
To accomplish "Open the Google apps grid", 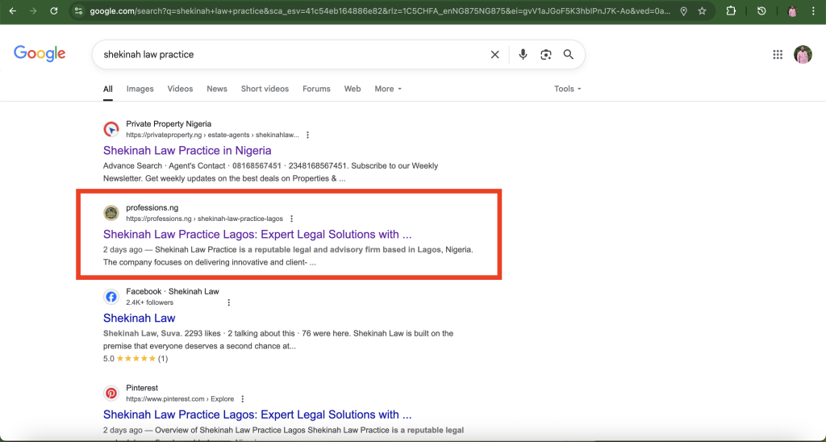I will pyautogui.click(x=778, y=54).
